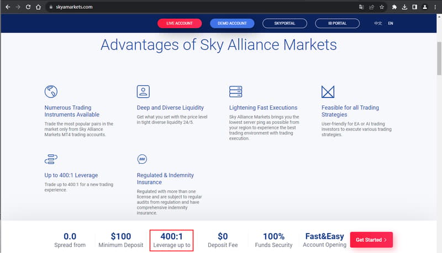Click 'Get what you set with the price level' description
The height and width of the screenshot is (253, 442).
[x=172, y=120]
